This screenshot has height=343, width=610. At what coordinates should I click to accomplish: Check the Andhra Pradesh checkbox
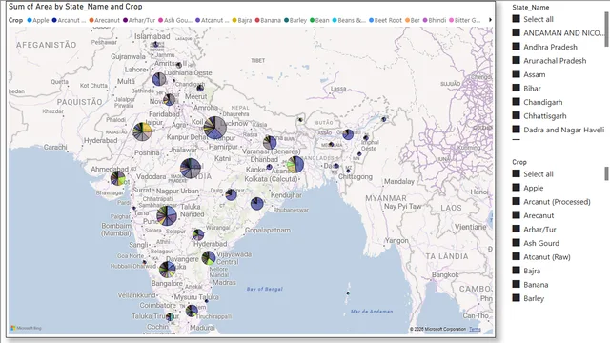pos(517,47)
